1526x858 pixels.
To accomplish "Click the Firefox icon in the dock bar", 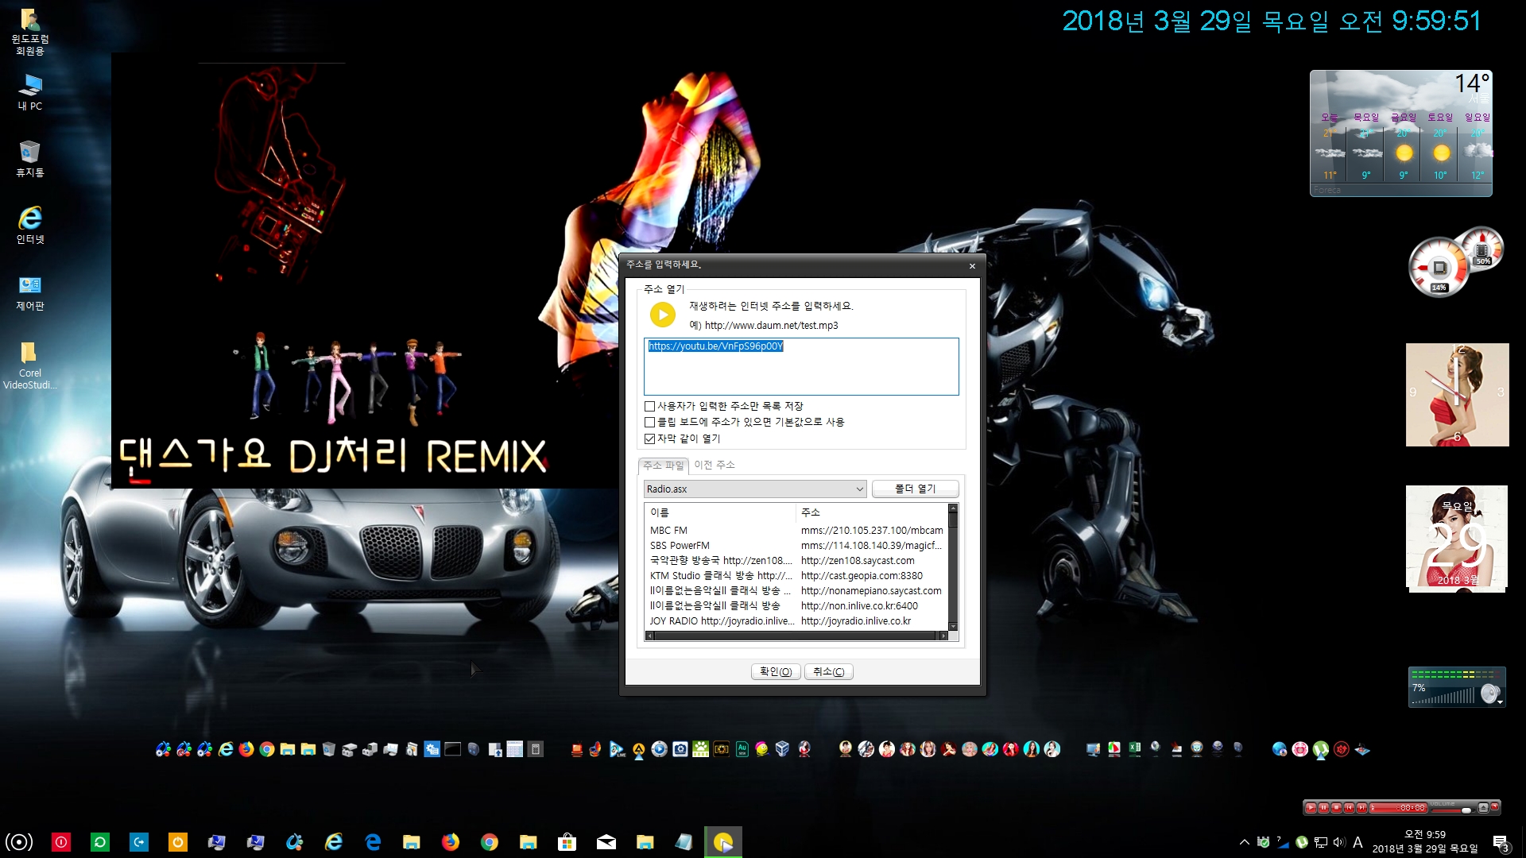I will pos(246,749).
